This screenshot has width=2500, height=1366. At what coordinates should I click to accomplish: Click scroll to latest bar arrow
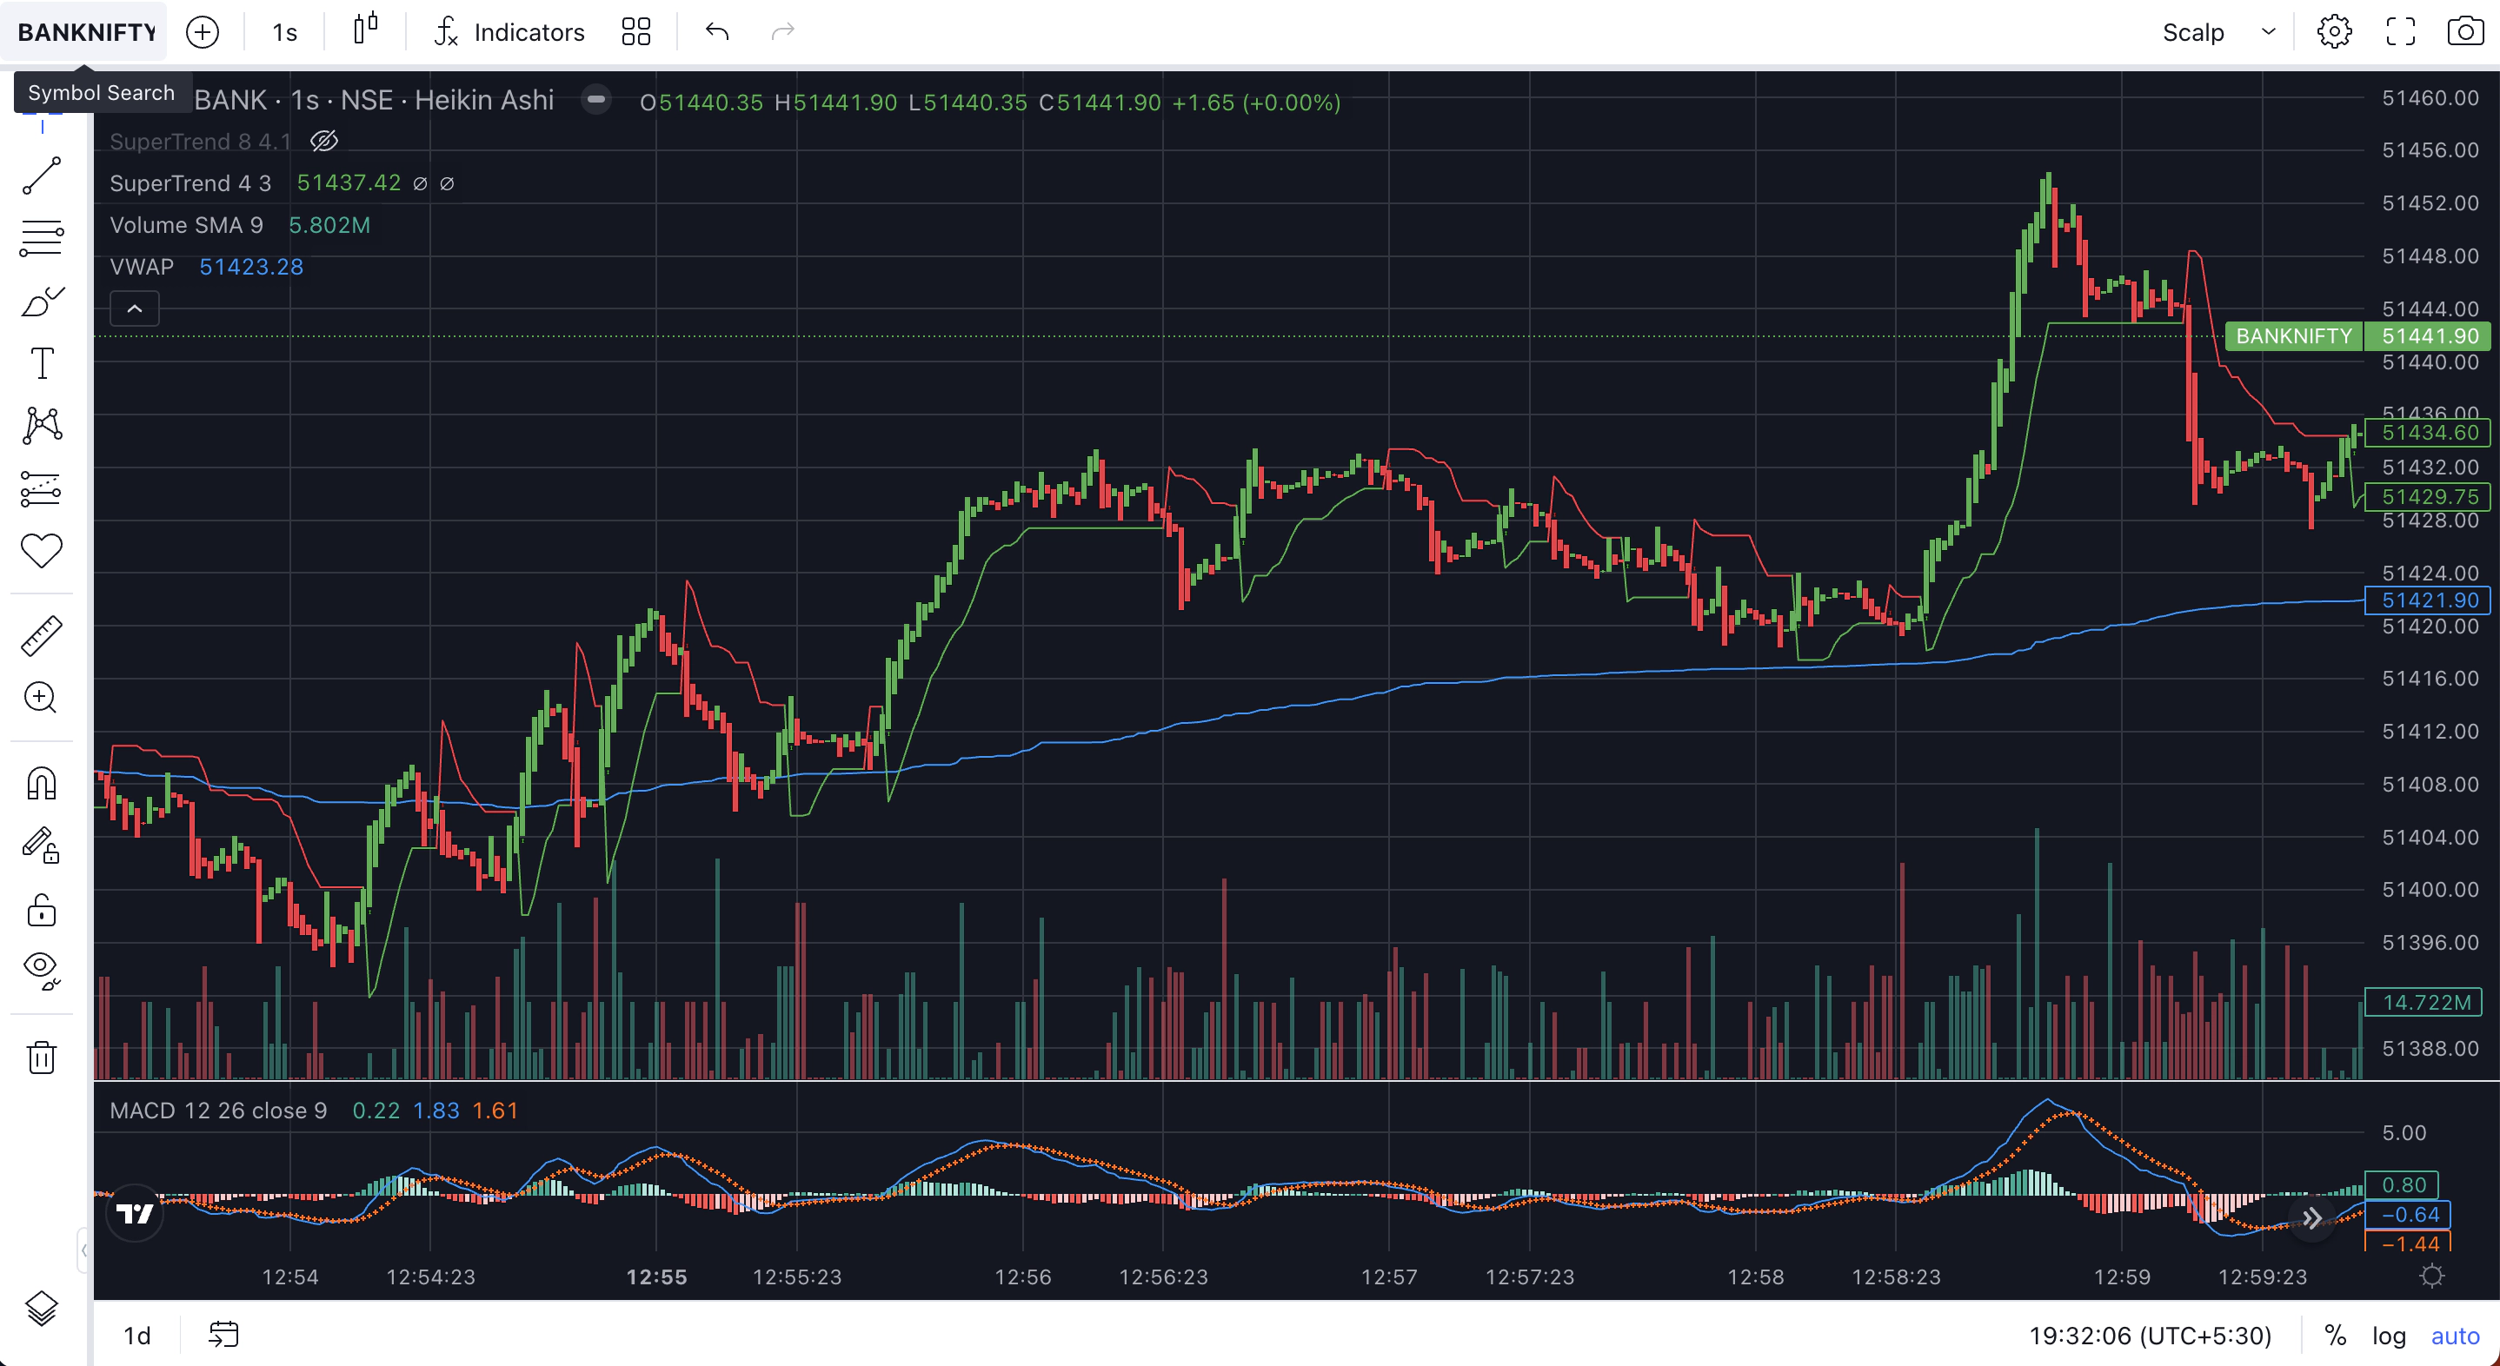2311,1217
